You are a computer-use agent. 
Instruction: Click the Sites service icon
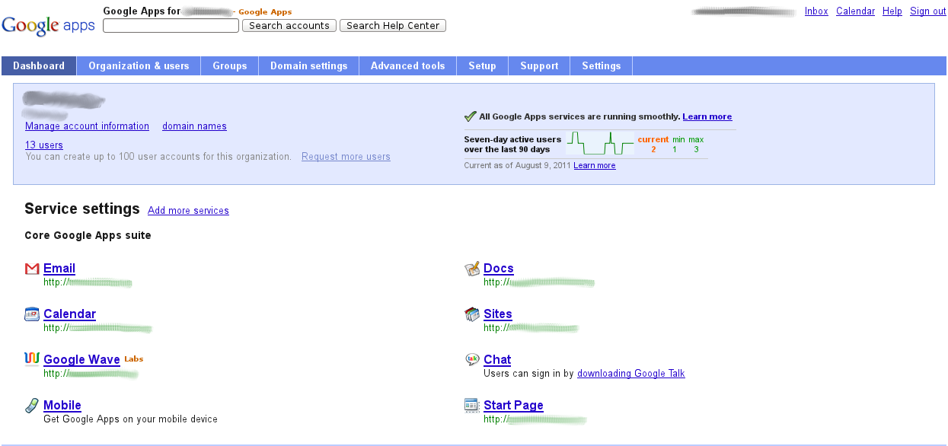coord(472,314)
